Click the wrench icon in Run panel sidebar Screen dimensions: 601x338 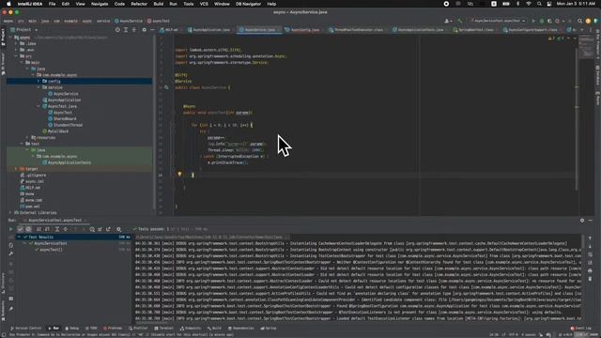coord(10,253)
